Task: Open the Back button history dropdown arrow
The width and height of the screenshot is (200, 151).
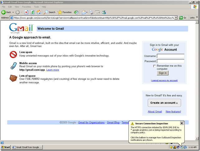Action: tap(13, 12)
